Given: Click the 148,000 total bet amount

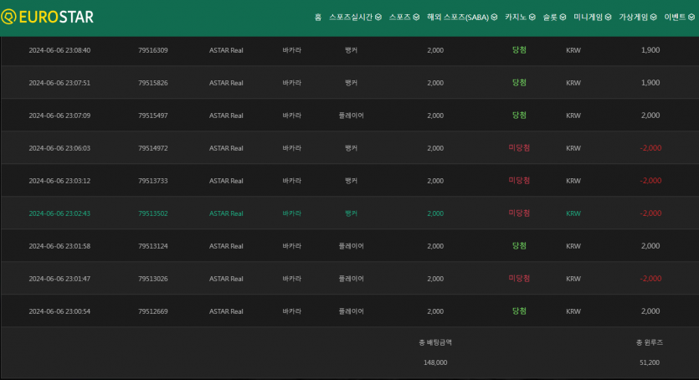Looking at the screenshot, I should pos(435,362).
